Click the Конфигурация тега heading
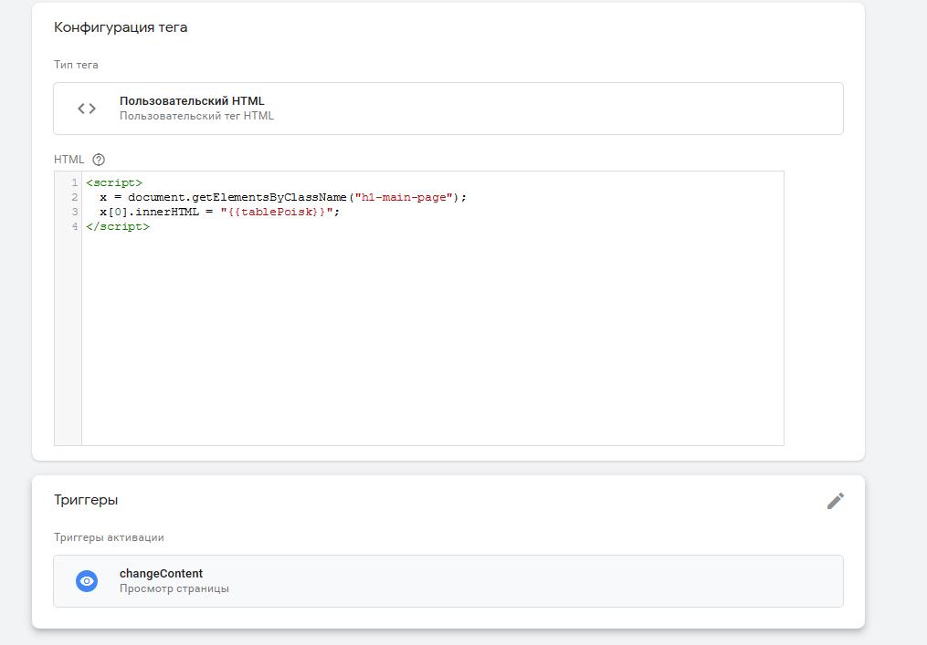 point(121,27)
